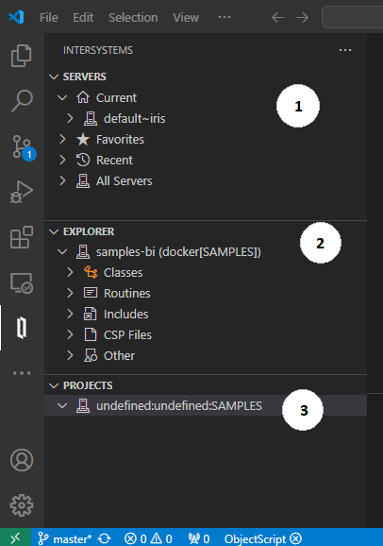Select 'undefined:undefined:SAMPLES' label
383x546 pixels.
click(179, 405)
